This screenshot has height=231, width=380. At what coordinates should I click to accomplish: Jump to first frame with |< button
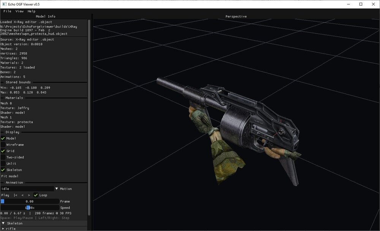tap(16, 195)
